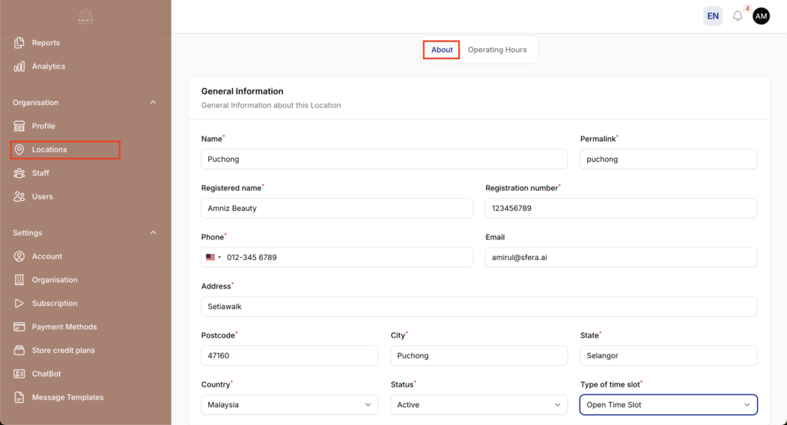787x425 pixels.
Task: Select the About tab
Action: [442, 50]
